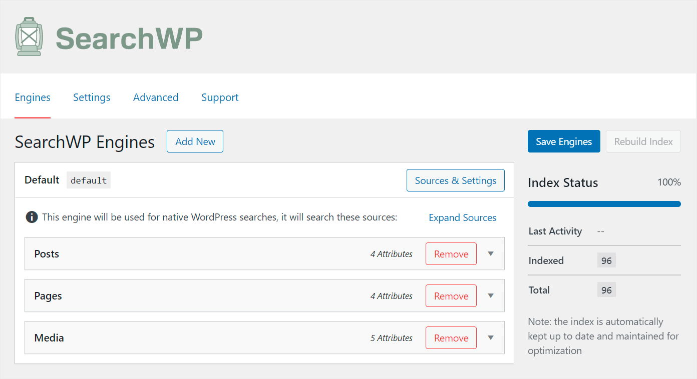Image resolution: width=697 pixels, height=379 pixels.
Task: Click the Expand Sources link
Action: coord(463,217)
